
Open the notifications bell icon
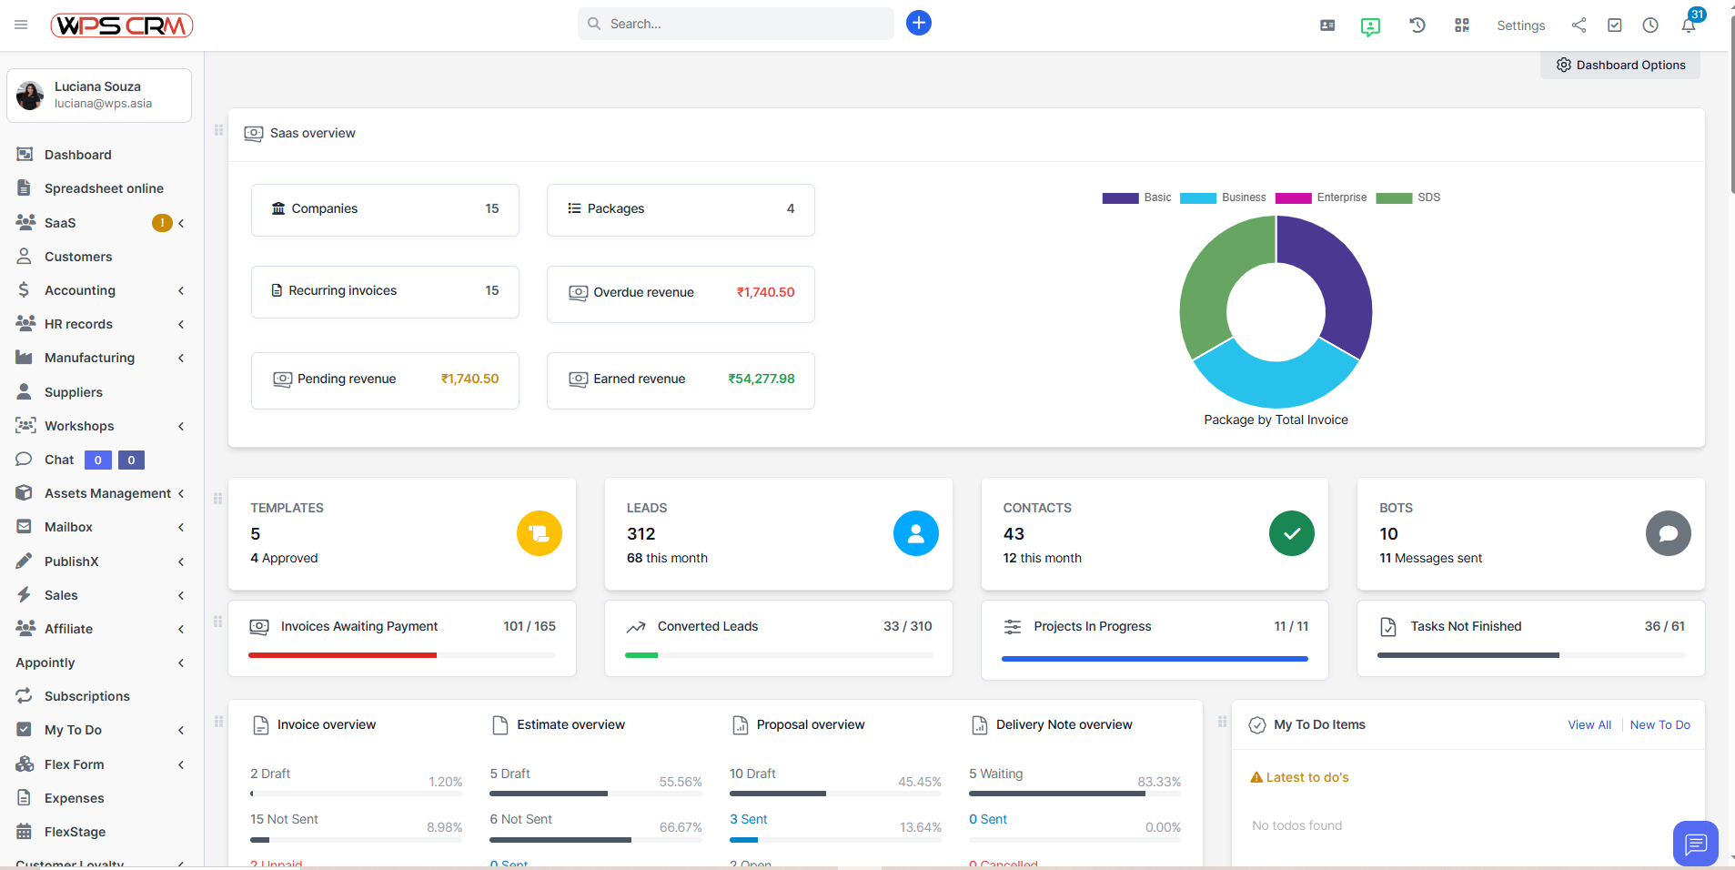tap(1689, 25)
